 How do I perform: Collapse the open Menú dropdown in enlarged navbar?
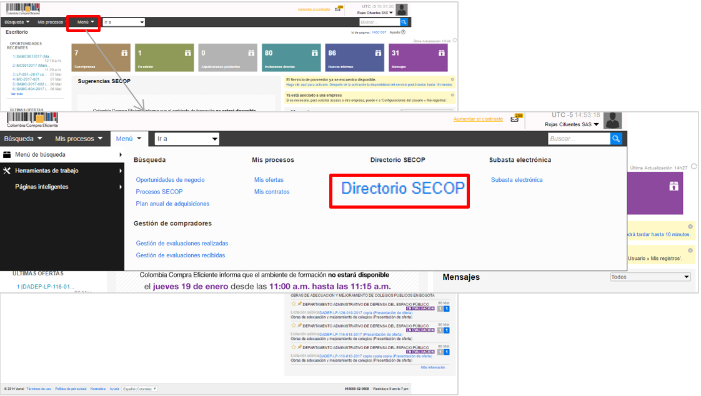(x=129, y=139)
